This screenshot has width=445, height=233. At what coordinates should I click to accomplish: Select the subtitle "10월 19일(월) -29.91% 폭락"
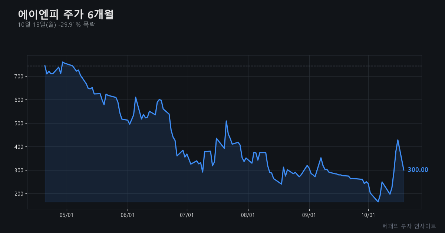click(x=56, y=25)
